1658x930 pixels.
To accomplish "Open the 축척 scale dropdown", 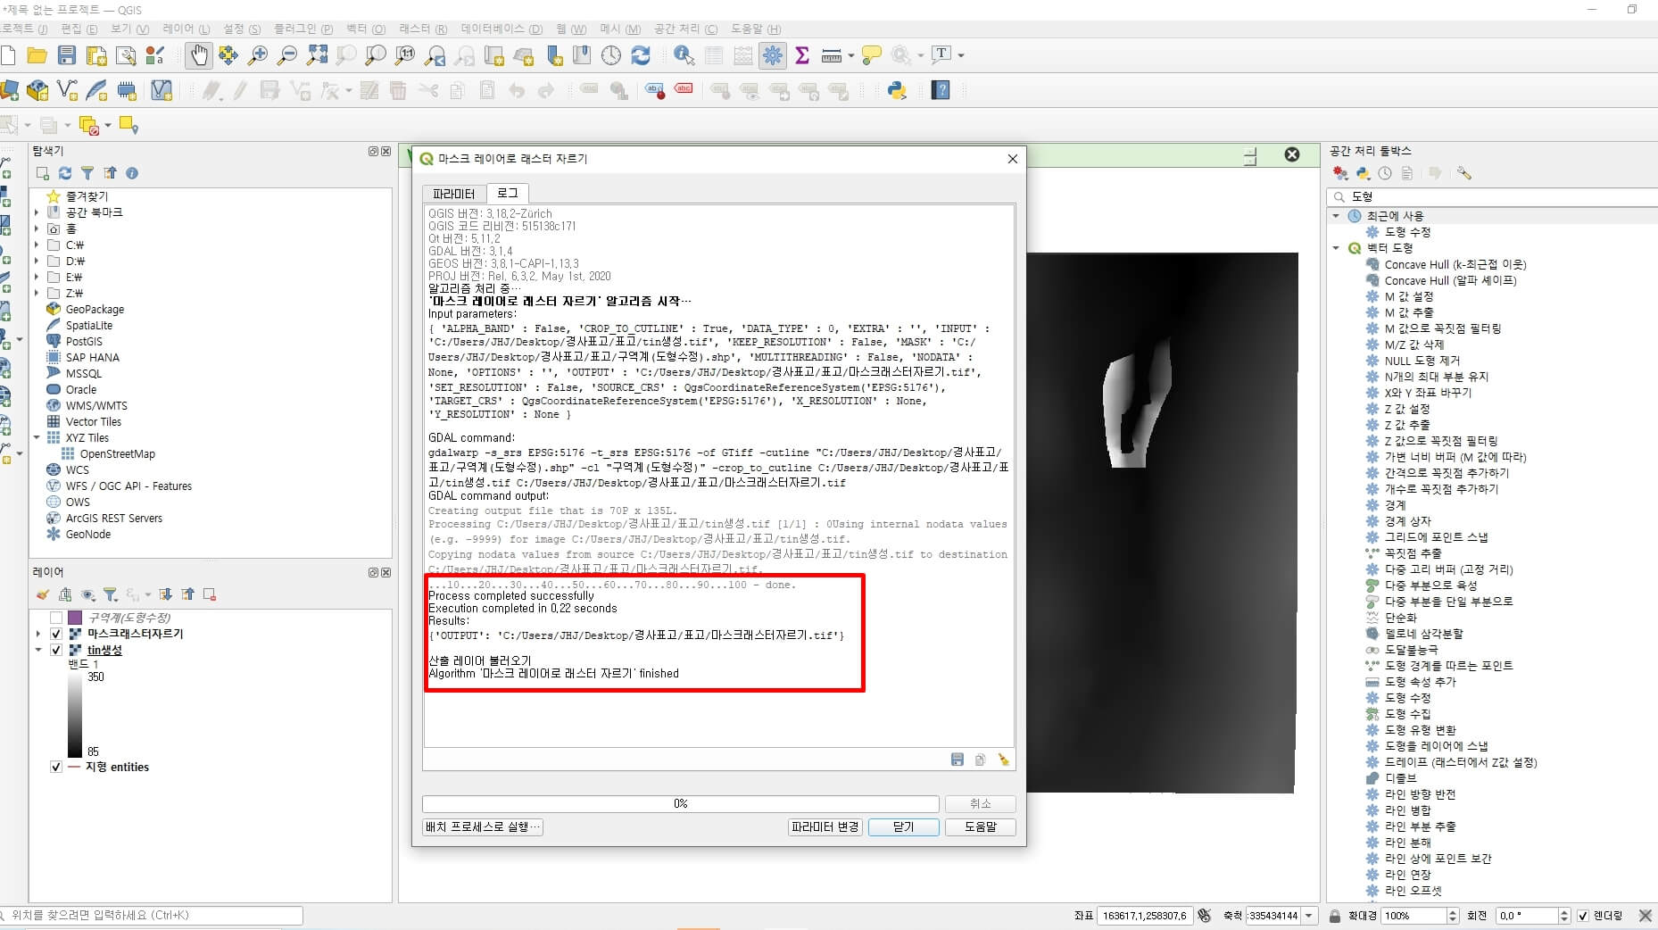I will [x=1309, y=916].
